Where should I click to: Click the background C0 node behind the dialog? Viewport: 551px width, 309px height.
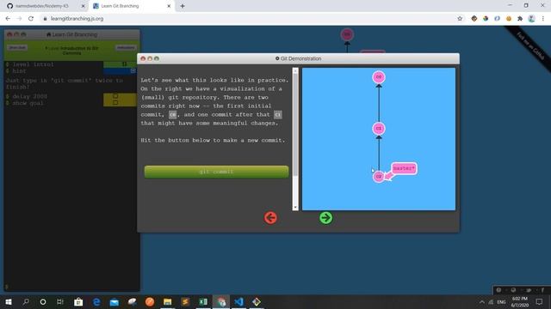[347, 34]
